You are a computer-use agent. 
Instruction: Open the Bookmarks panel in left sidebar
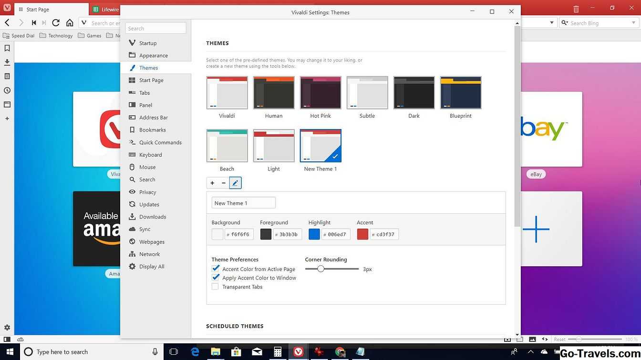7,48
